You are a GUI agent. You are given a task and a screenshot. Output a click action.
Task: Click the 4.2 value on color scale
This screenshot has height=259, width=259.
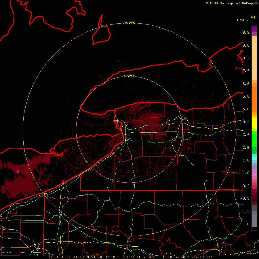[x=246, y=122]
